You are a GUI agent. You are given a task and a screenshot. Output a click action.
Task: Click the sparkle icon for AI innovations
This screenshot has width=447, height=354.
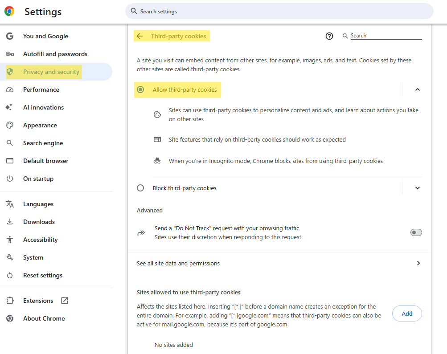coord(9,107)
